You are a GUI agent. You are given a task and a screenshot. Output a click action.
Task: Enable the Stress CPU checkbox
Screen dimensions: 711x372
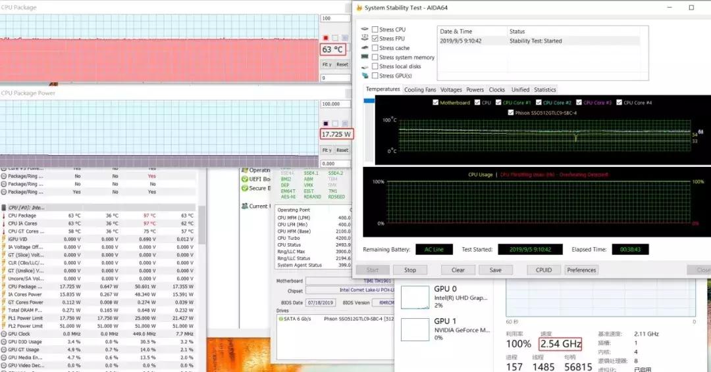click(x=375, y=30)
